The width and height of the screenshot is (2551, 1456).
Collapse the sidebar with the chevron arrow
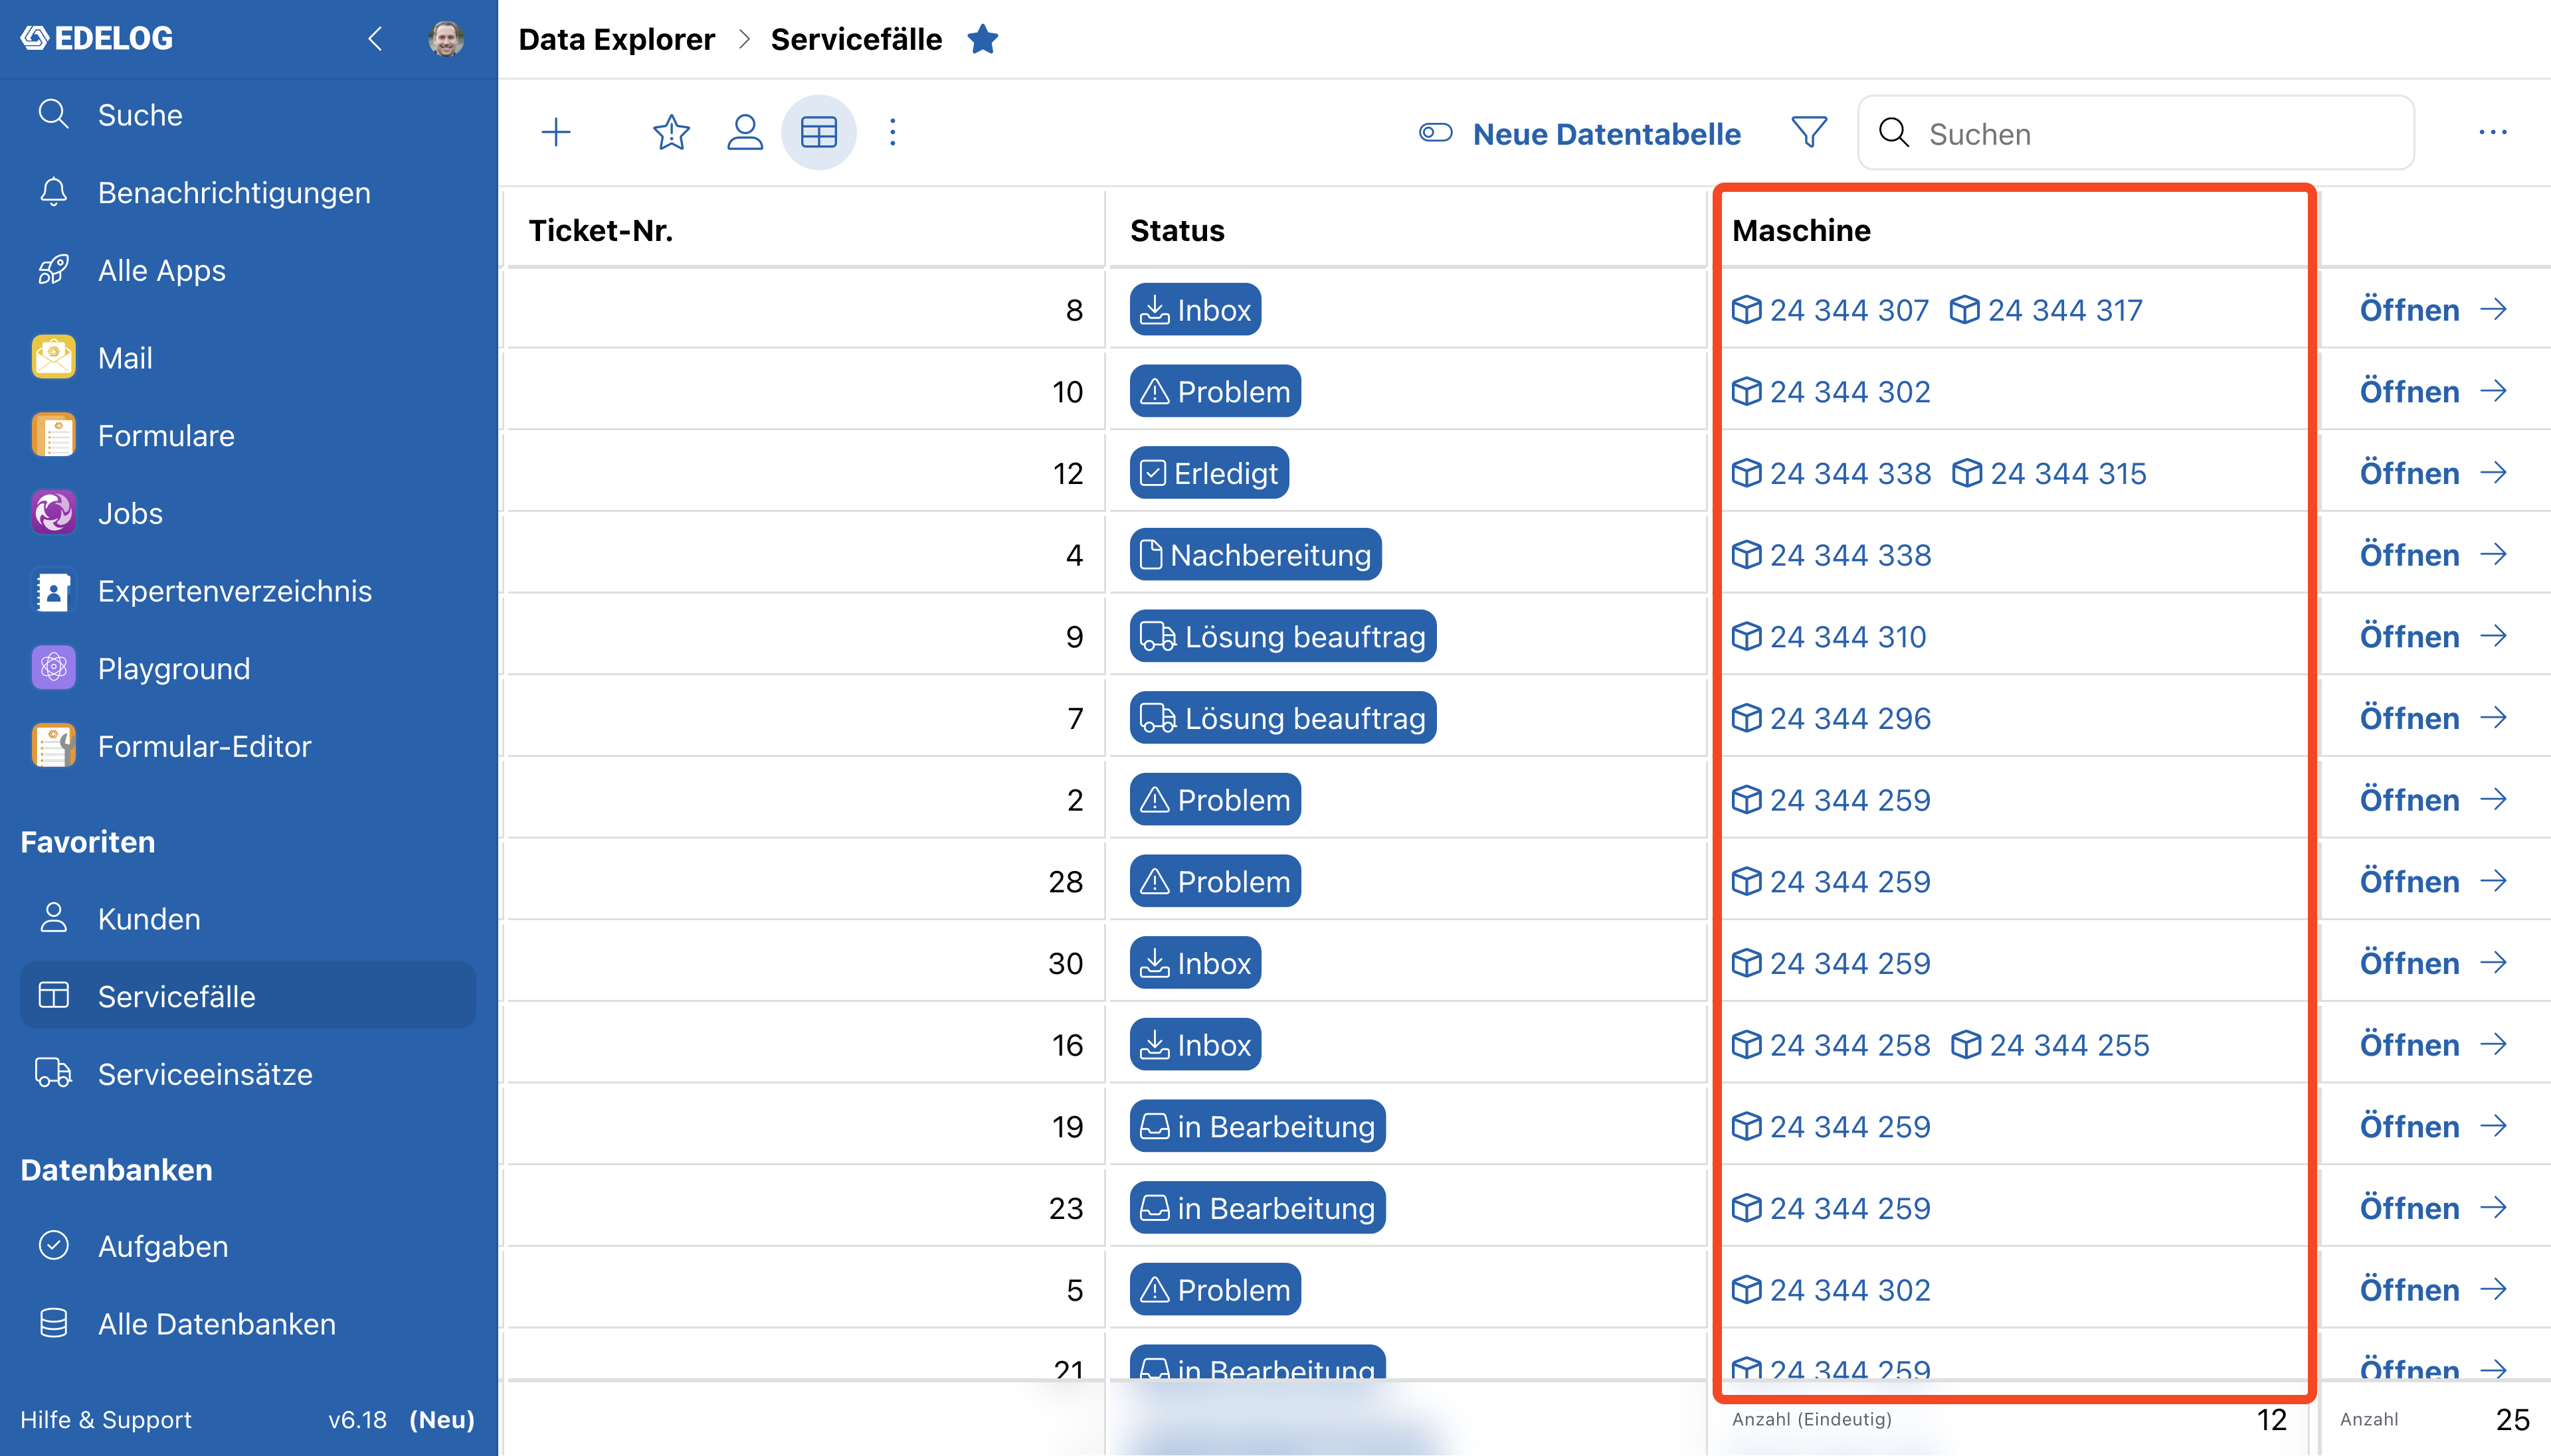(375, 39)
